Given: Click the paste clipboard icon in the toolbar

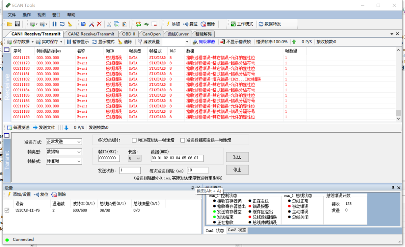Looking at the screenshot, I should [124, 24].
